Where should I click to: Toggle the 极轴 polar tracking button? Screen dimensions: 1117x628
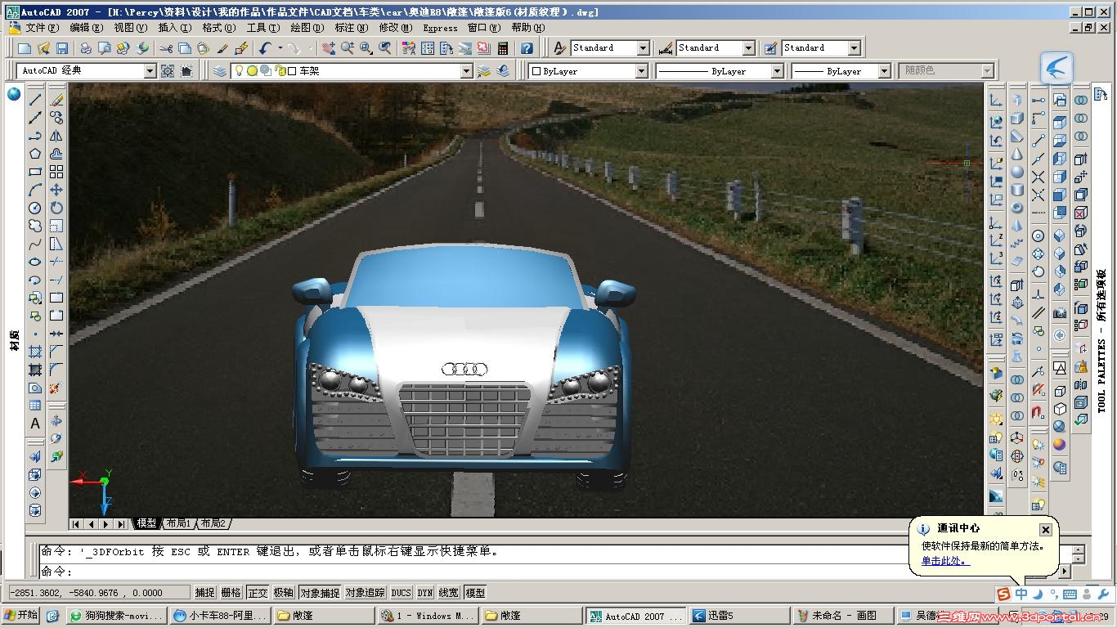[x=284, y=593]
